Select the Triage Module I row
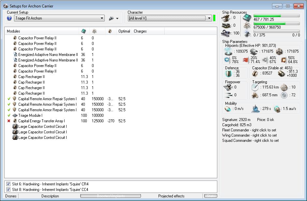 pyautogui.click(x=111, y=115)
